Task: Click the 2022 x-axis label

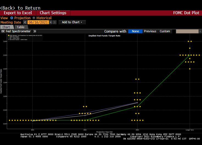Action: point(85,130)
